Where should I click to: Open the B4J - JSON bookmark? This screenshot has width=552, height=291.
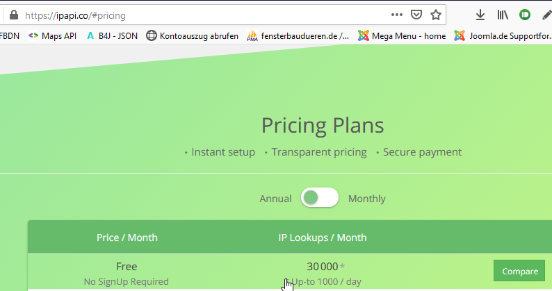click(x=111, y=35)
